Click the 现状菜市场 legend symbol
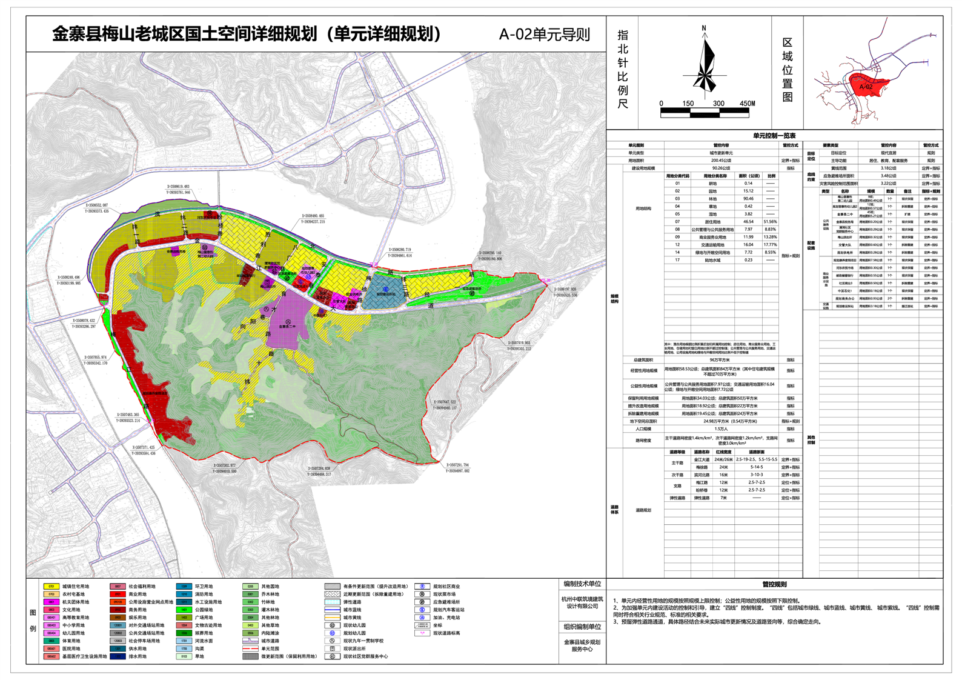The width and height of the screenshot is (962, 680). pyautogui.click(x=421, y=595)
